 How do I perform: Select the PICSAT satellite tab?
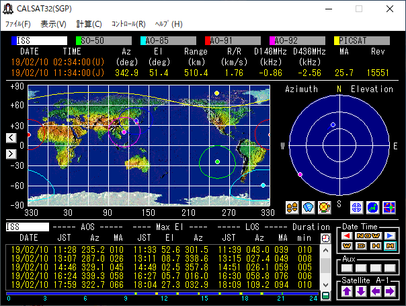coord(362,40)
